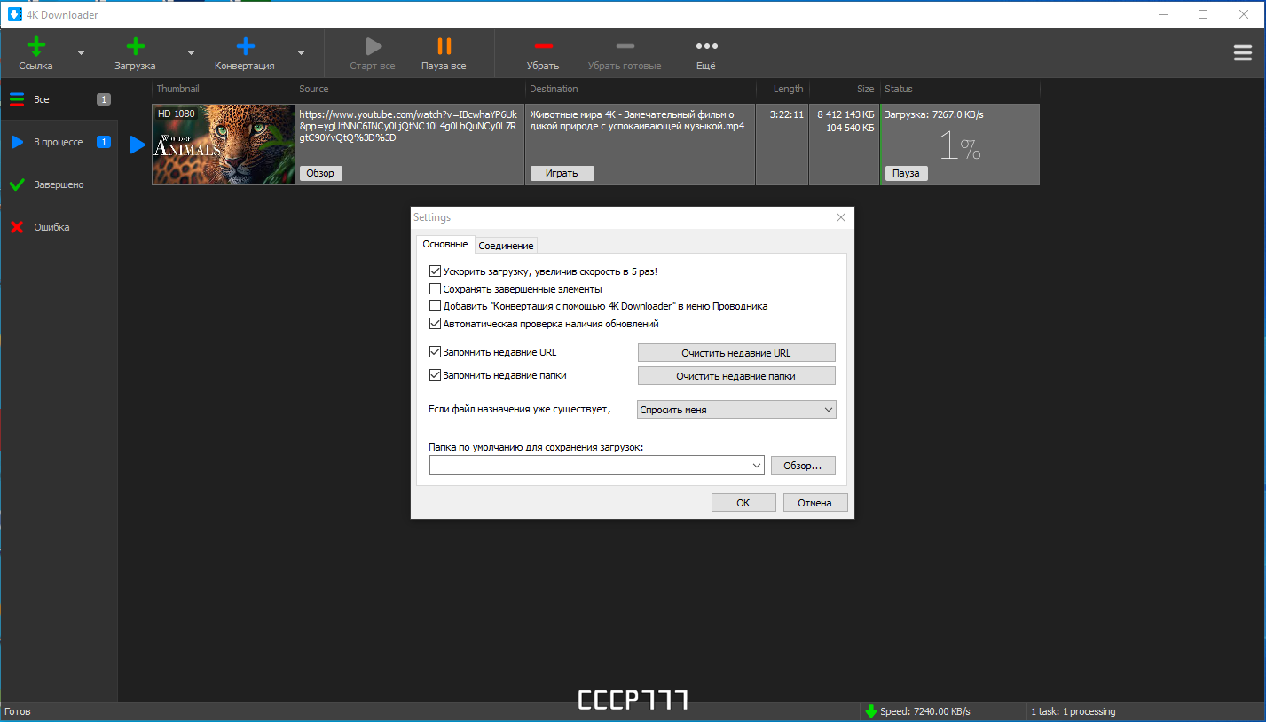Enable Сохранять завершенные элементы checkbox

[x=435, y=289]
